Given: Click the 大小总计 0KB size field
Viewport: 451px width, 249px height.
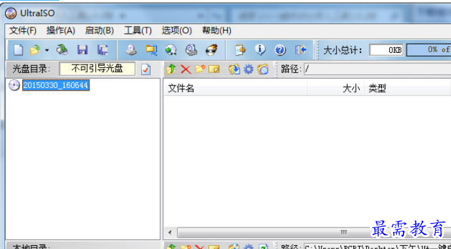Looking at the screenshot, I should 386,50.
